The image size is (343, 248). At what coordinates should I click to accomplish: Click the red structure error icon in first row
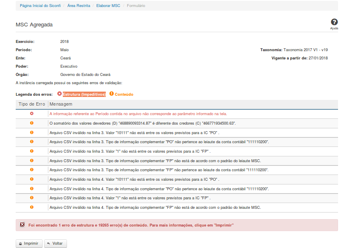tap(32, 113)
